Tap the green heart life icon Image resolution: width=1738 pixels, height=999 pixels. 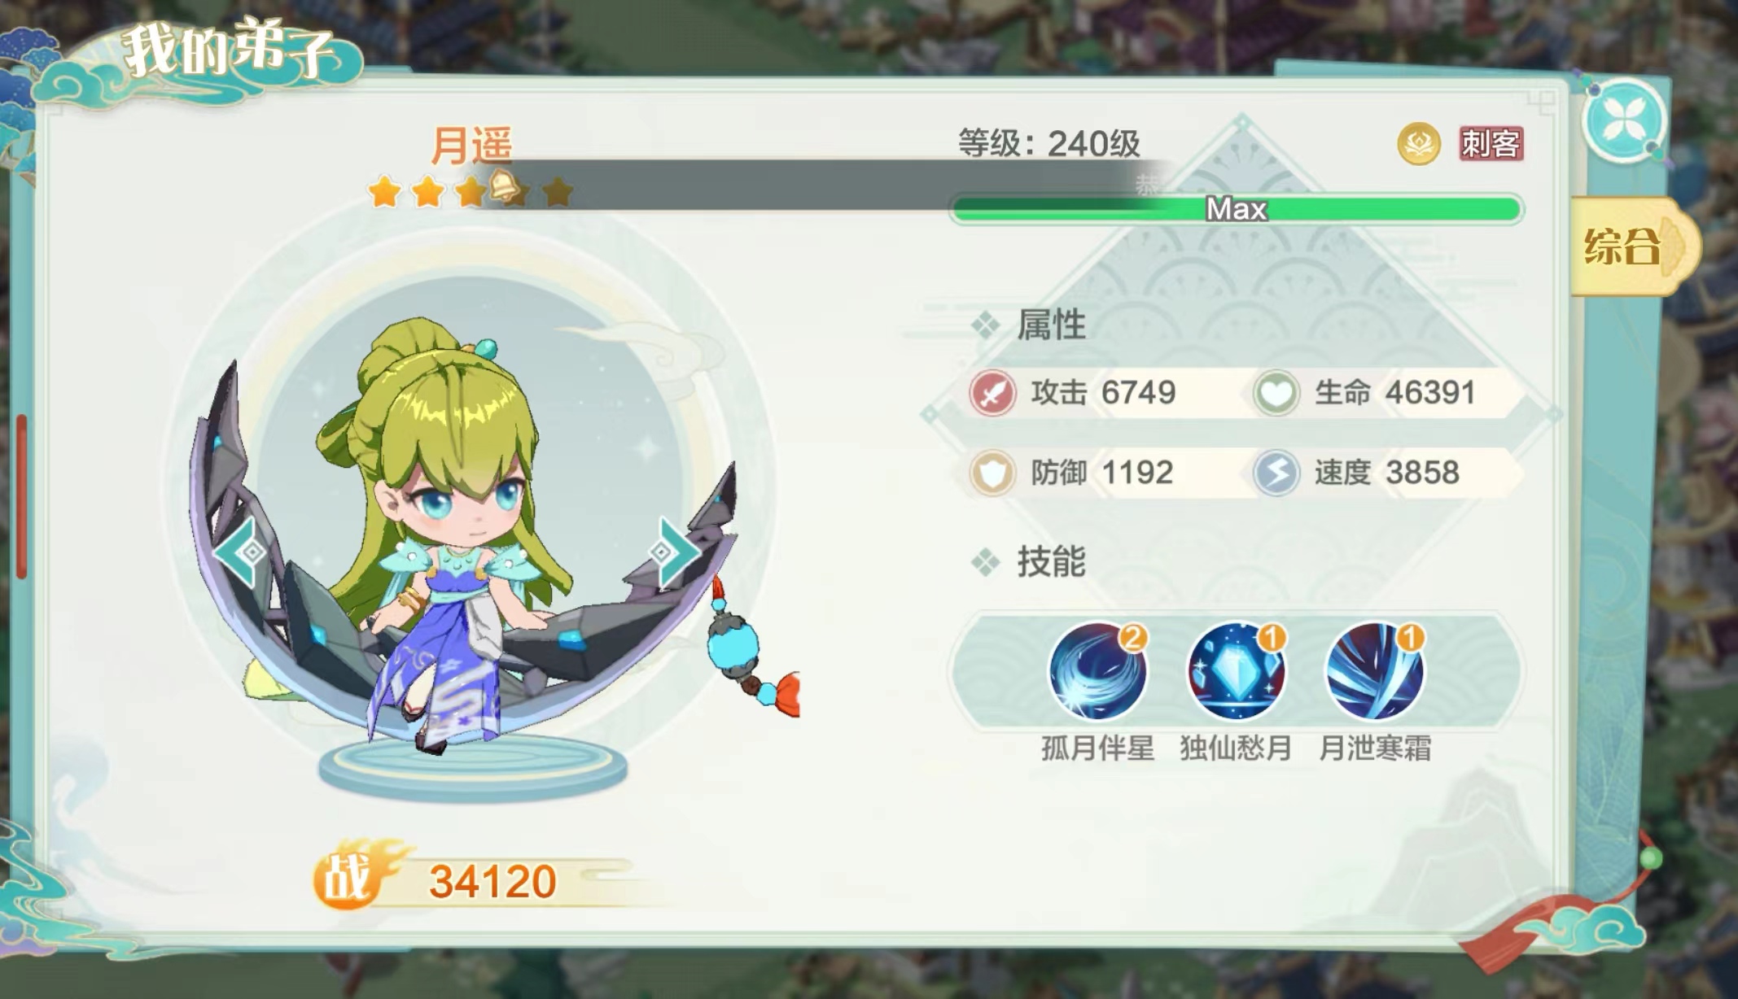(x=1276, y=393)
